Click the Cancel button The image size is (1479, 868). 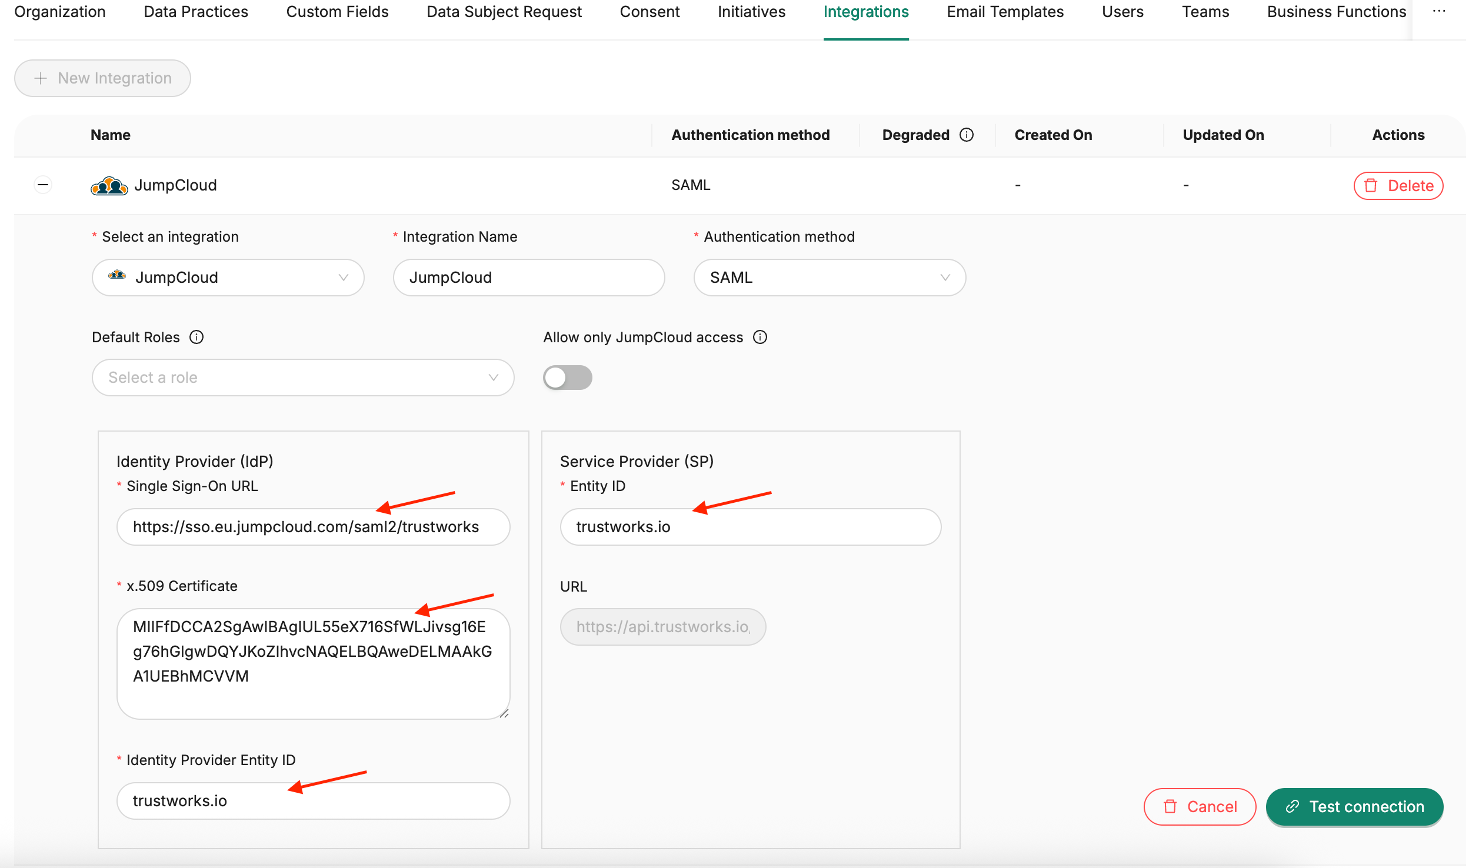coord(1200,807)
